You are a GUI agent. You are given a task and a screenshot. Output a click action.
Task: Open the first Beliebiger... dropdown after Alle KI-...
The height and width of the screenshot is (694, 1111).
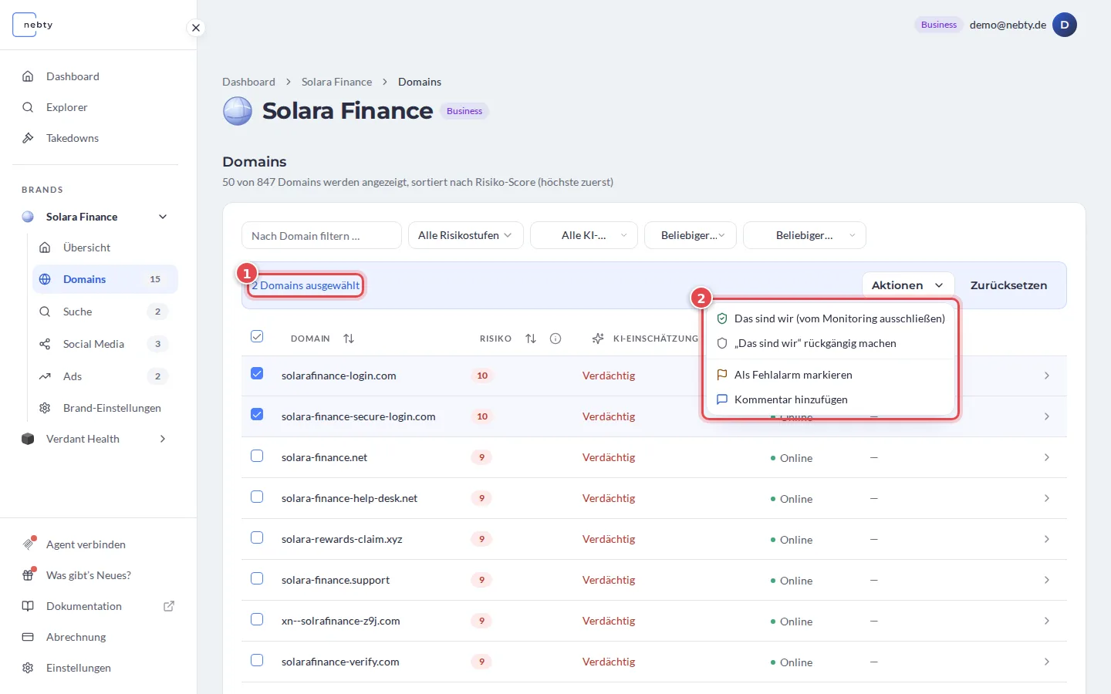(x=691, y=235)
